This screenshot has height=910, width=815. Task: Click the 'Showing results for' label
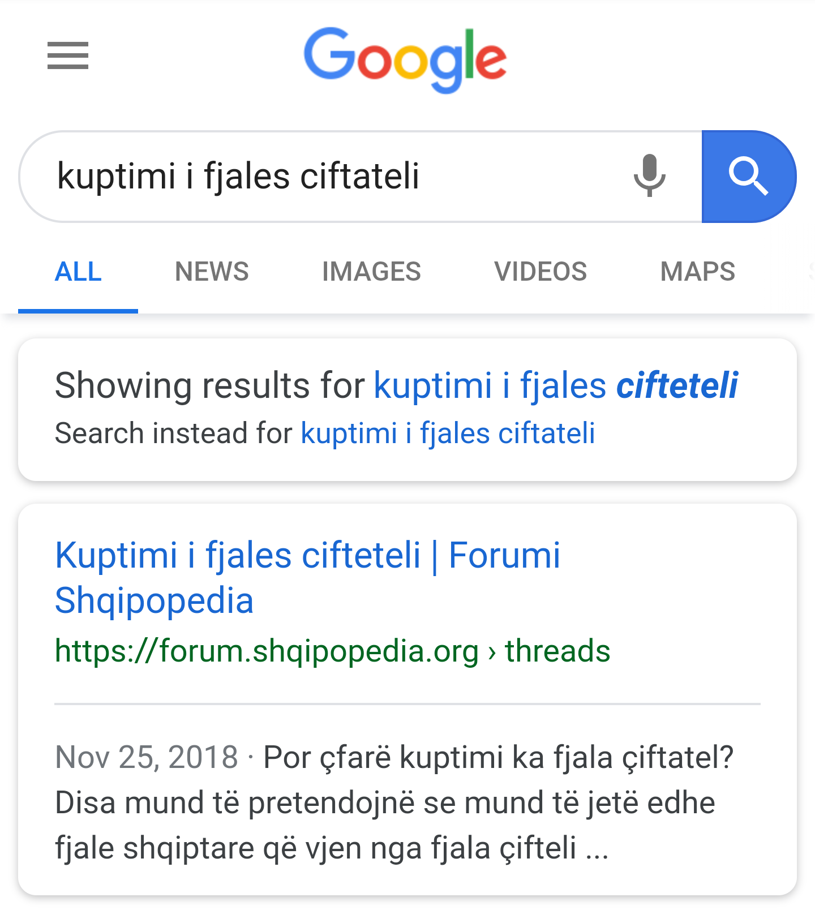[209, 386]
